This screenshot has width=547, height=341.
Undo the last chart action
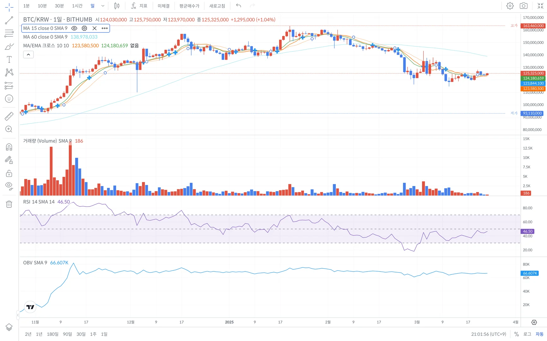tap(239, 6)
